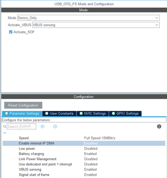Select the Signal start of frame parameter

pyautogui.click(x=34, y=175)
